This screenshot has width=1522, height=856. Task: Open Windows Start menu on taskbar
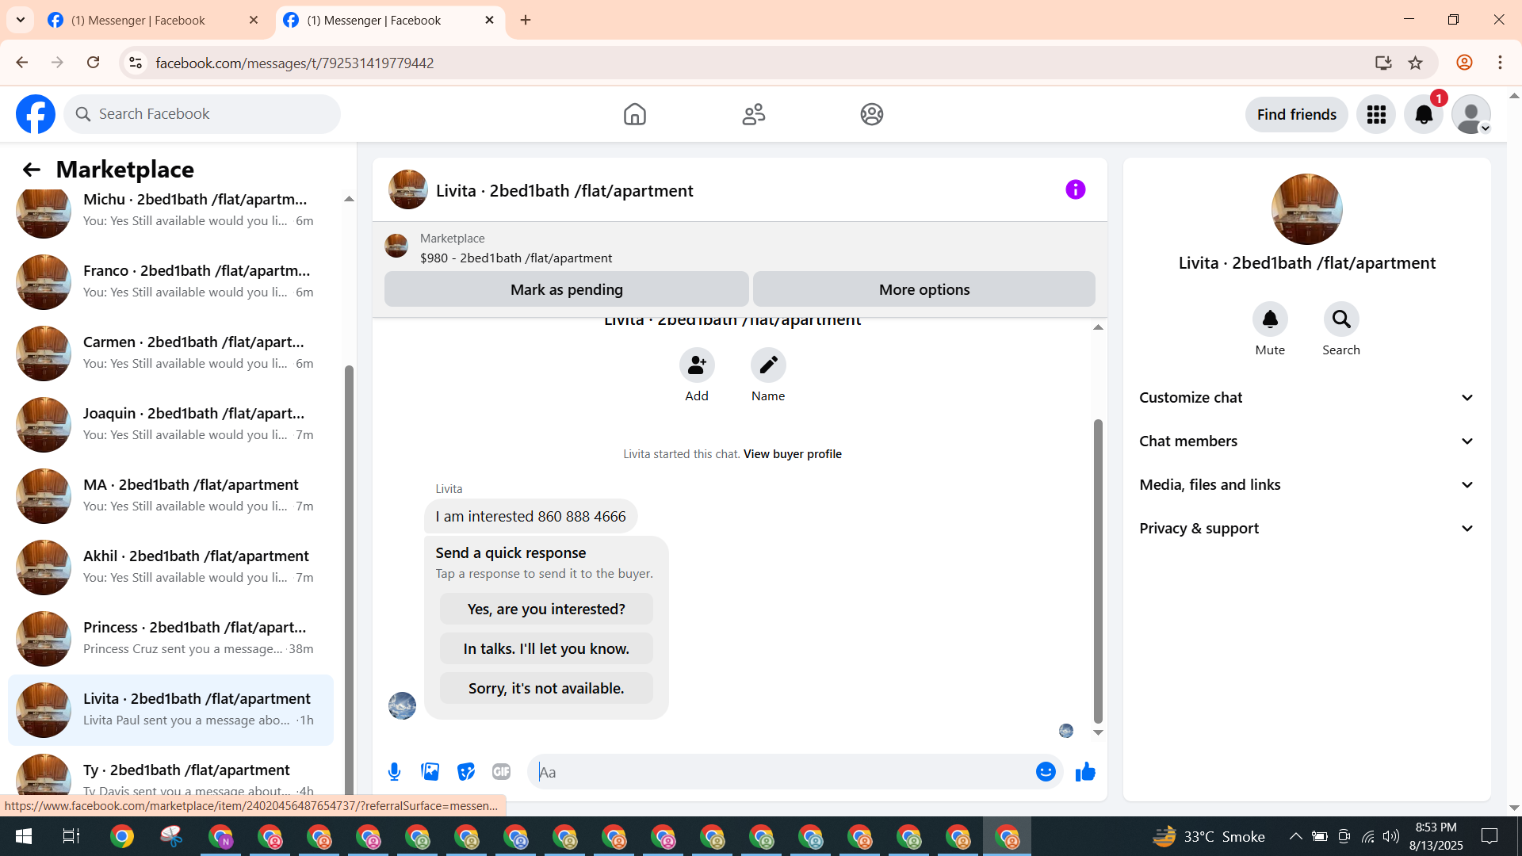click(24, 836)
